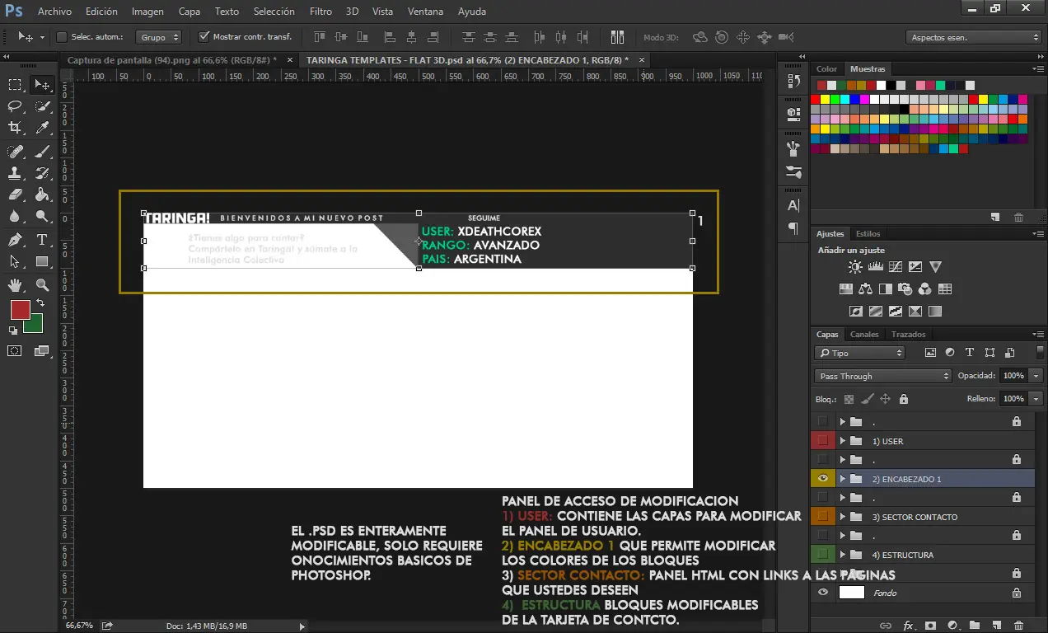Add layer style with fx icon
Viewport: 1048px width, 633px height.
pos(909,626)
